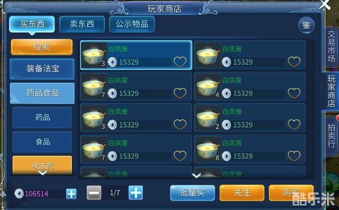
Task: Decrease quantity with the gray minus button
Action: coord(94,192)
